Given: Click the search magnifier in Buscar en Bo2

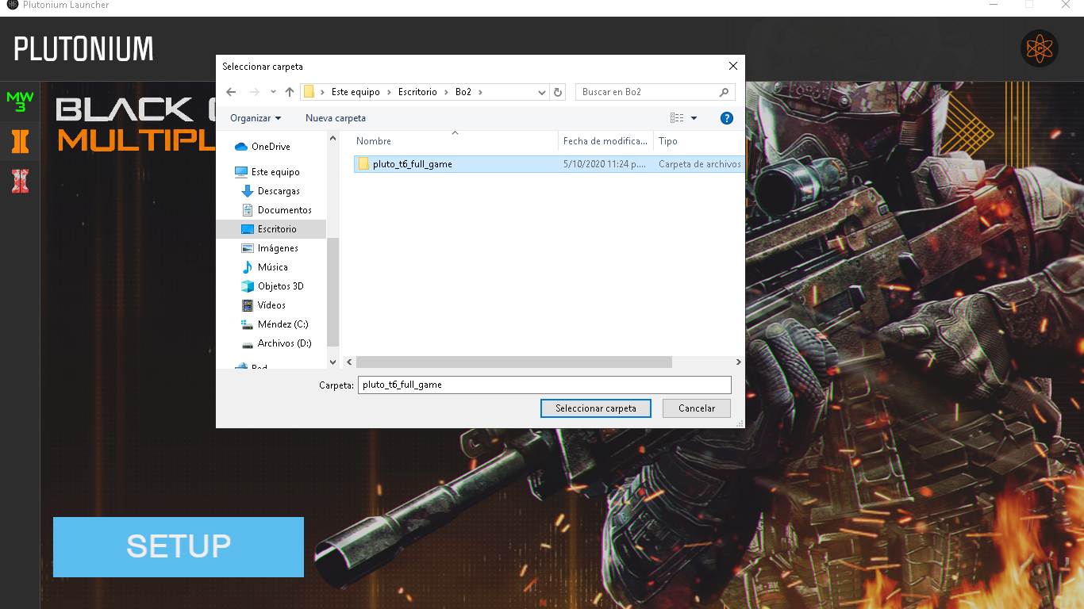Looking at the screenshot, I should 724,92.
